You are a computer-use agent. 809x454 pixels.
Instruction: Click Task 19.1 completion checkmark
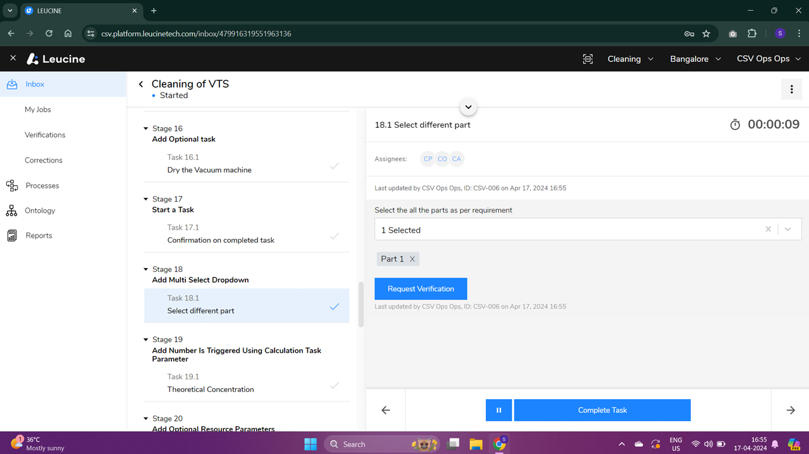(x=335, y=385)
